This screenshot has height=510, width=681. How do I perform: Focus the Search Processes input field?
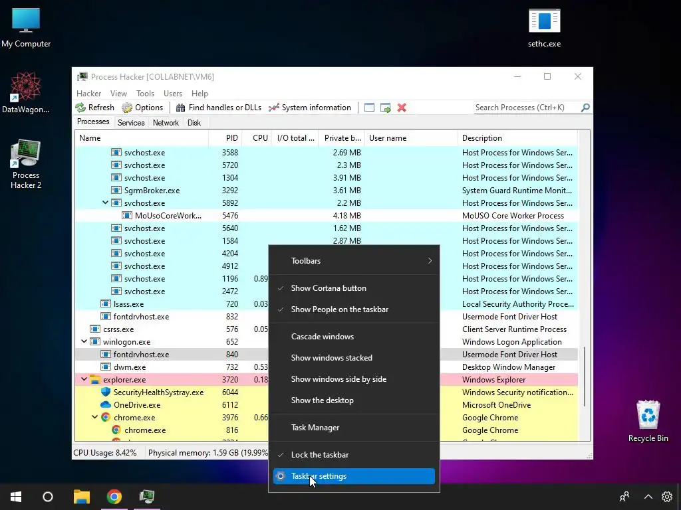click(x=527, y=108)
